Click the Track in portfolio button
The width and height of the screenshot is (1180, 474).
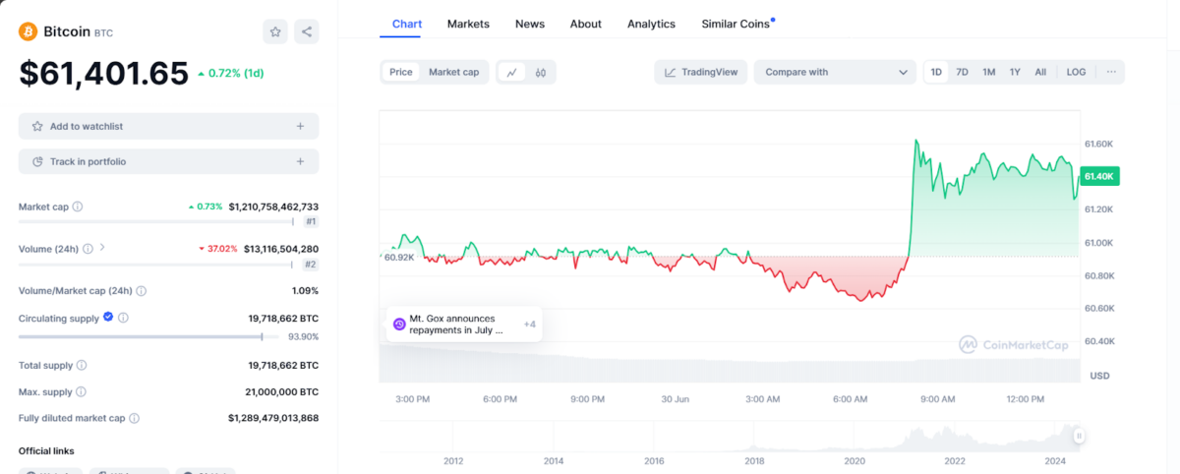click(168, 161)
